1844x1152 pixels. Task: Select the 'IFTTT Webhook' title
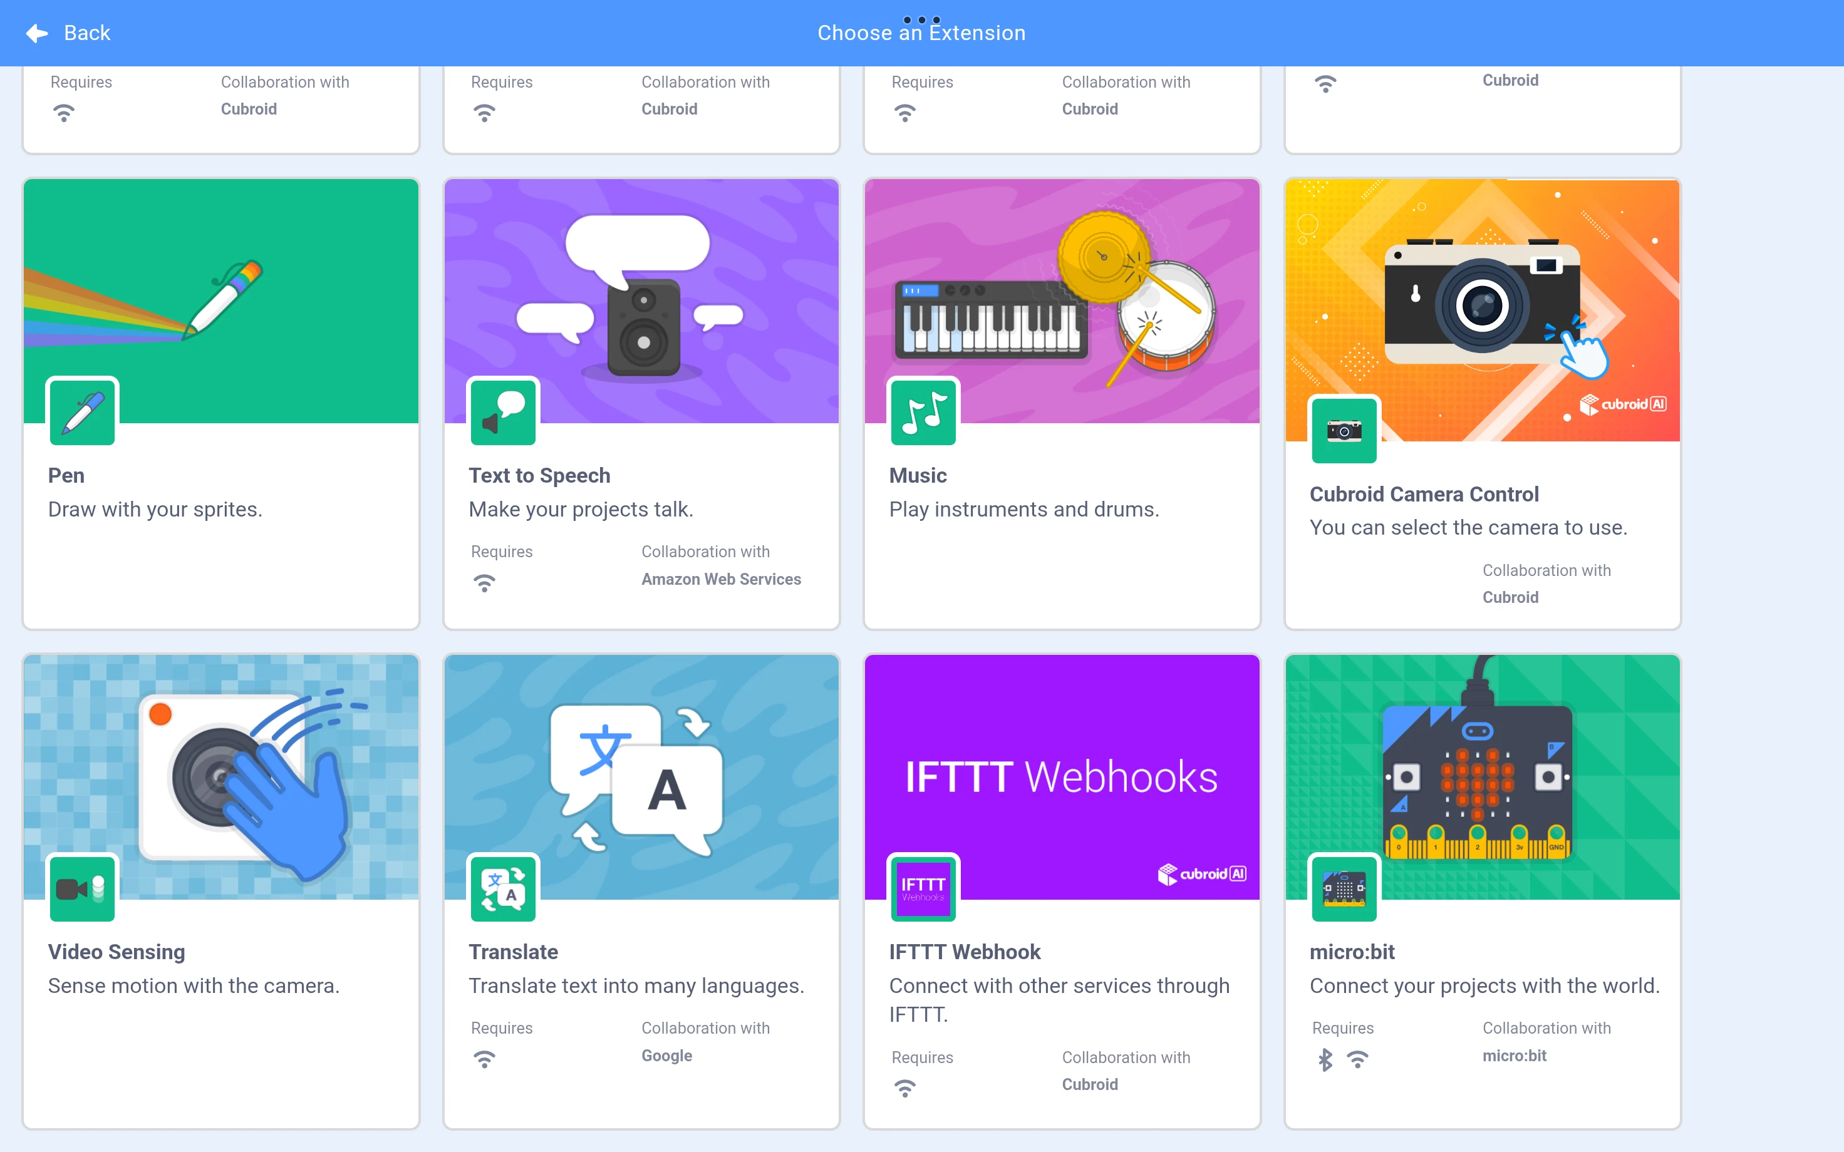(965, 952)
